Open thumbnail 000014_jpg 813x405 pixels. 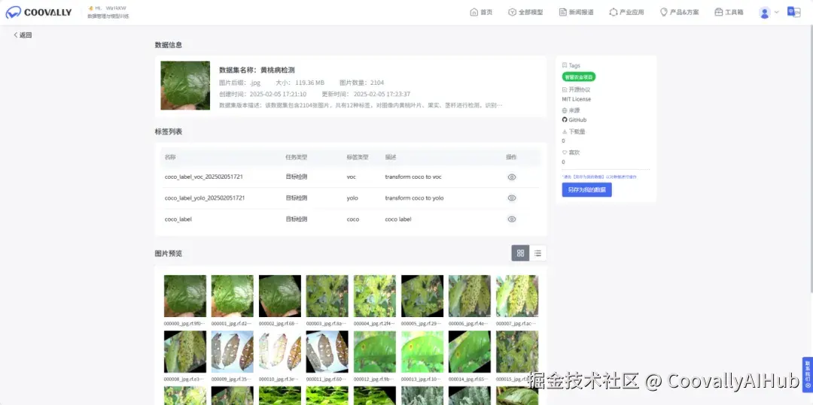pyautogui.click(x=470, y=352)
